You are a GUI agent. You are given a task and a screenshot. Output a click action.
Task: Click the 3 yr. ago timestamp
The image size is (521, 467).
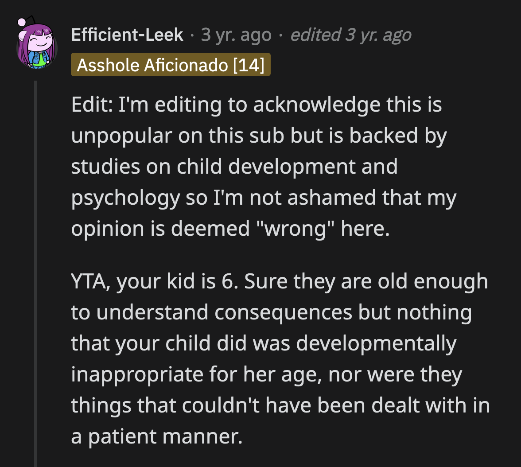(x=236, y=35)
